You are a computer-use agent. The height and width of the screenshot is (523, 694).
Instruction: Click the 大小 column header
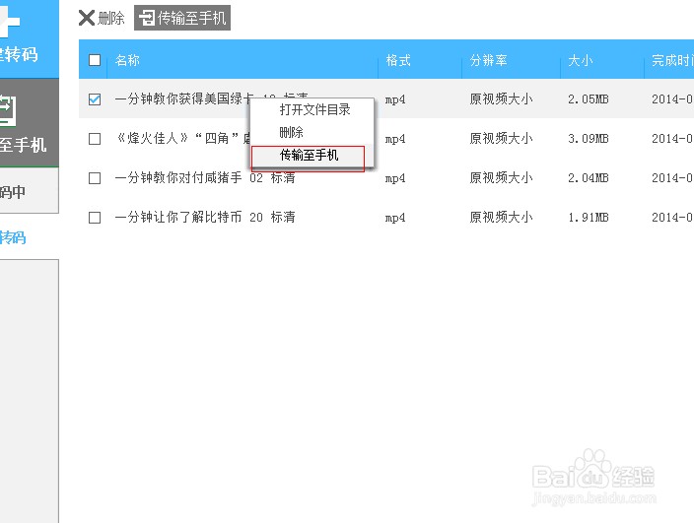click(581, 60)
